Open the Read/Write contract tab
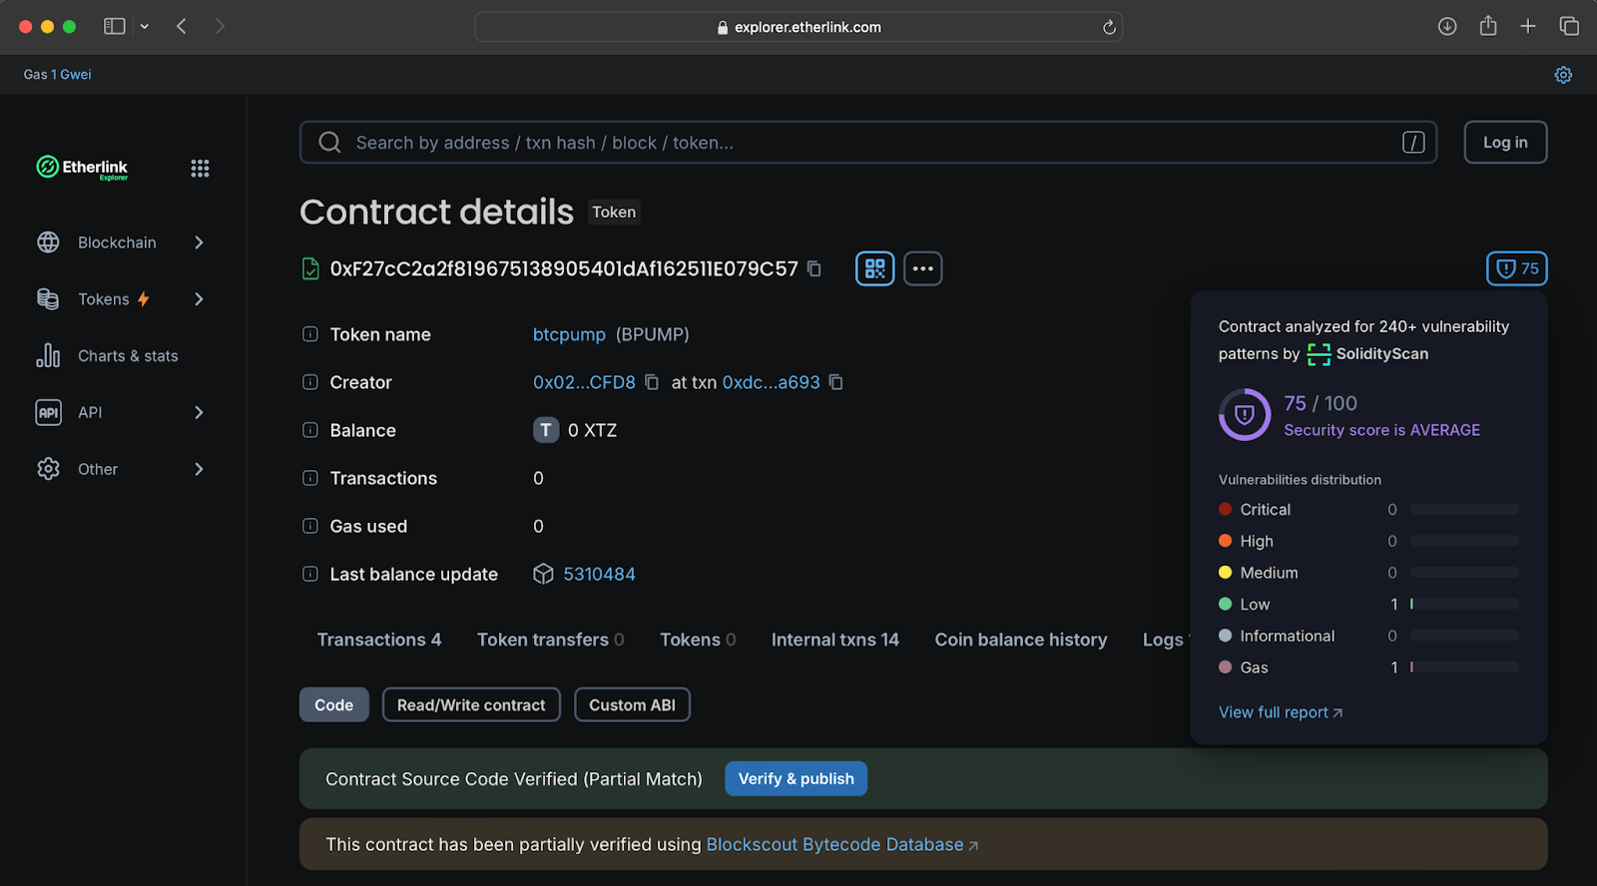Image resolution: width=1597 pixels, height=886 pixels. click(471, 704)
